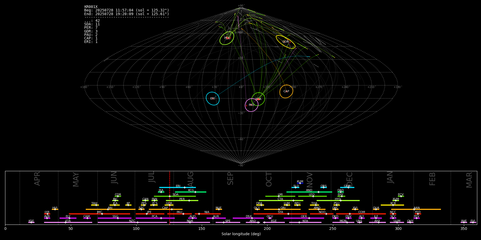
Task: Click the AAN shower bar in timeline
Action: coord(416,209)
